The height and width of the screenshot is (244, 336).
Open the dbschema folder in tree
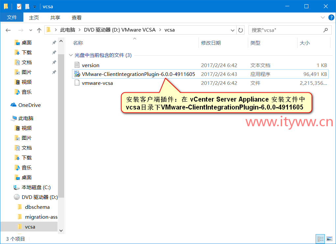point(37,207)
